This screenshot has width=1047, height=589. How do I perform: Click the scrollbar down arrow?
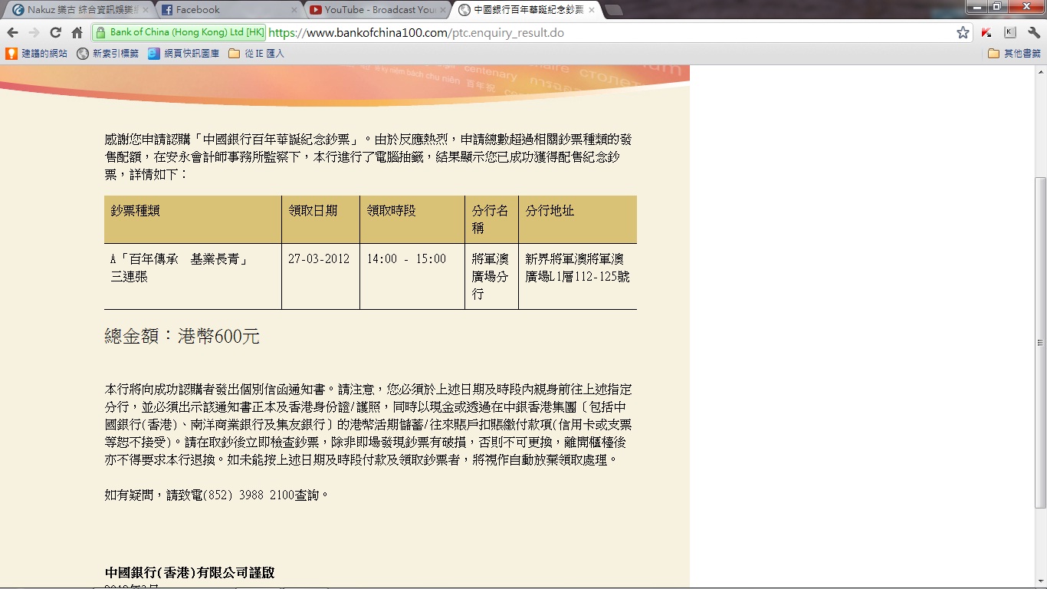click(1040, 582)
